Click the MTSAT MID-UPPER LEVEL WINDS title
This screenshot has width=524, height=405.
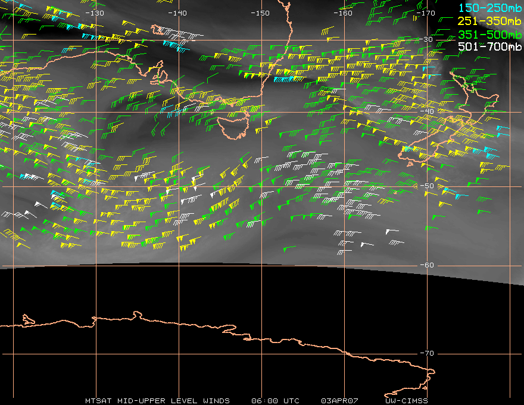[157, 401]
